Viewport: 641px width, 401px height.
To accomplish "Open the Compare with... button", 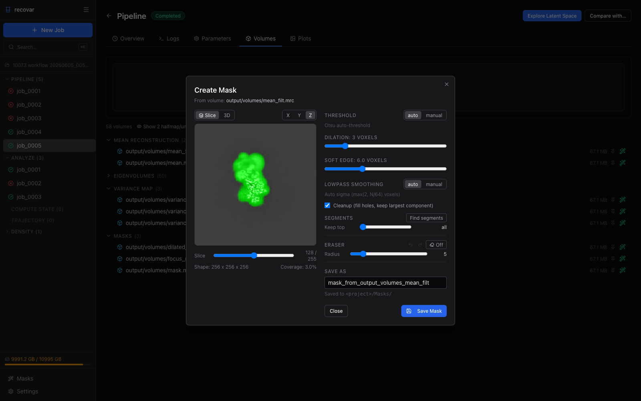I will 608,16.
